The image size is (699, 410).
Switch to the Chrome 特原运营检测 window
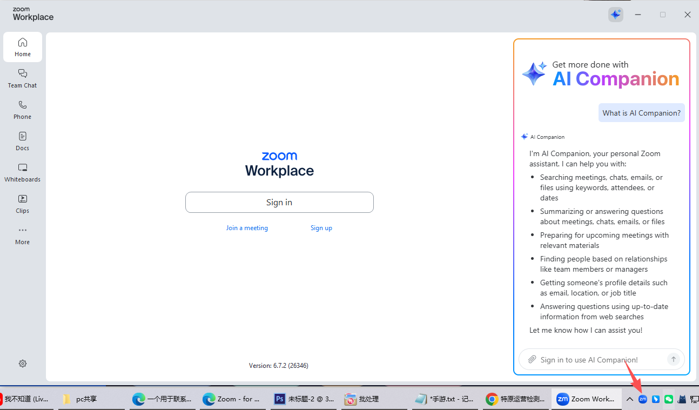(x=515, y=399)
